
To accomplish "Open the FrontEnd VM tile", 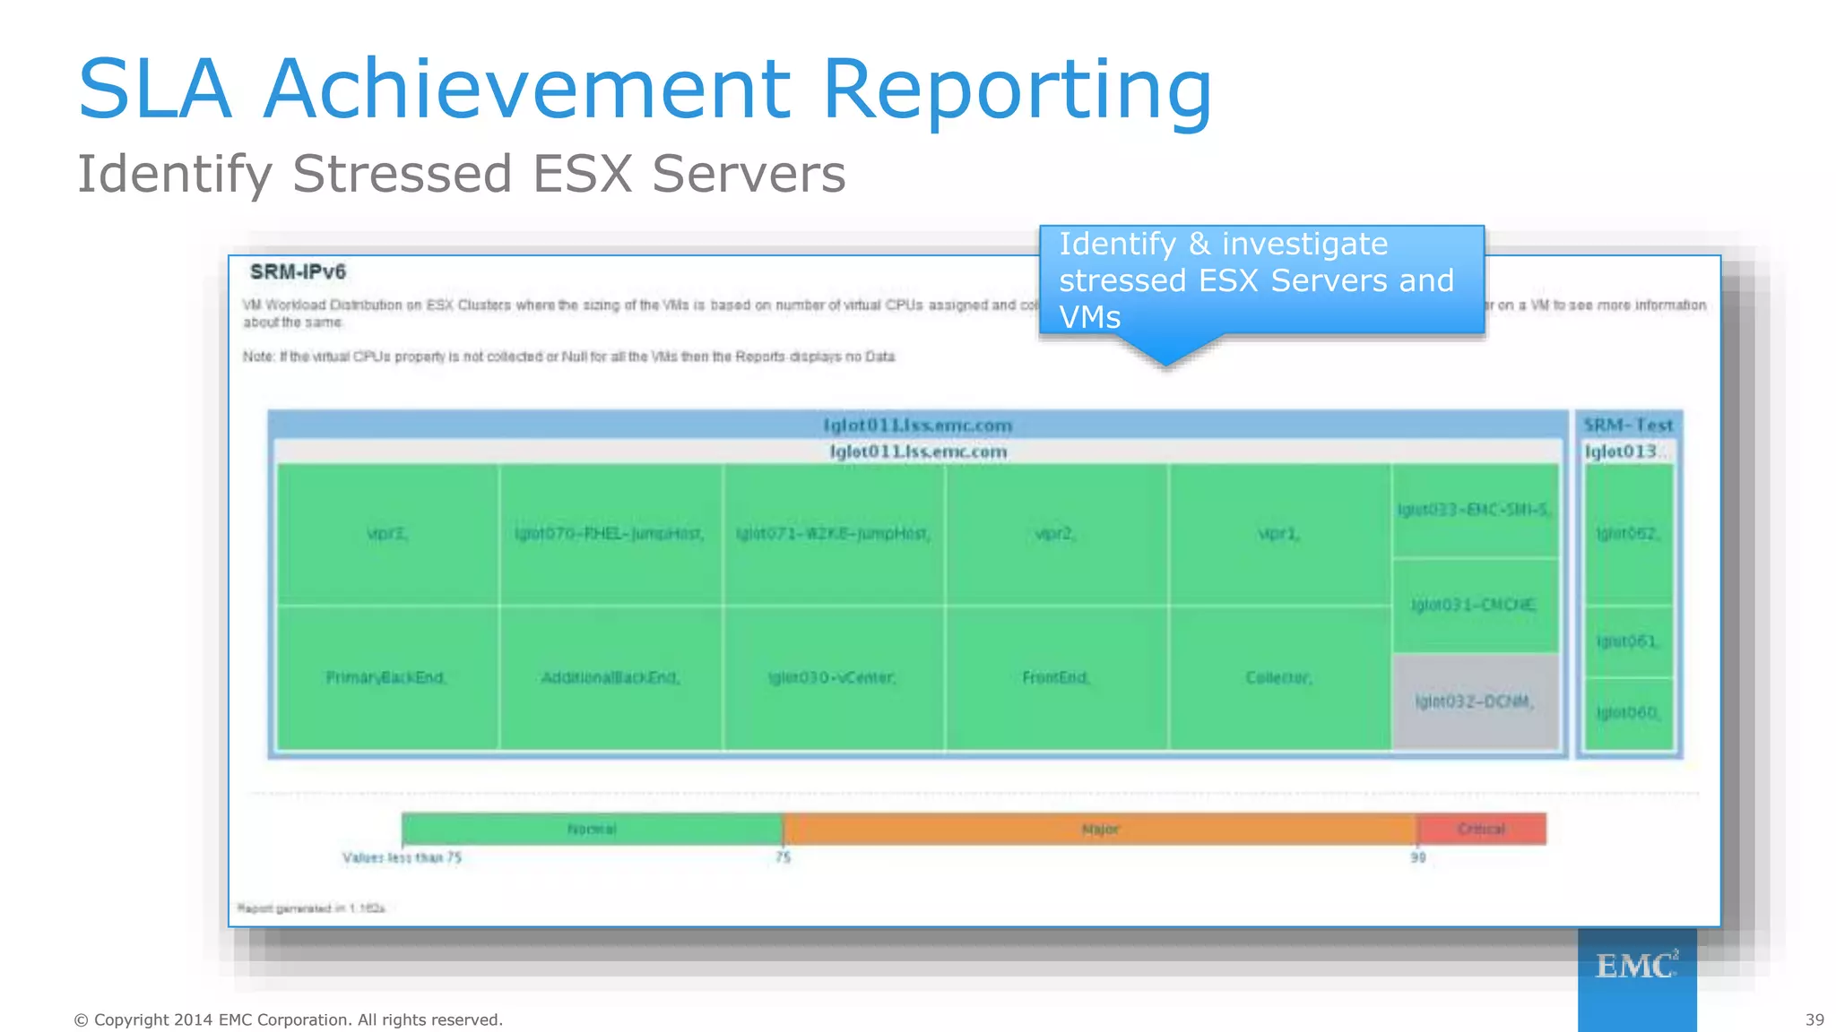I will coord(1055,677).
